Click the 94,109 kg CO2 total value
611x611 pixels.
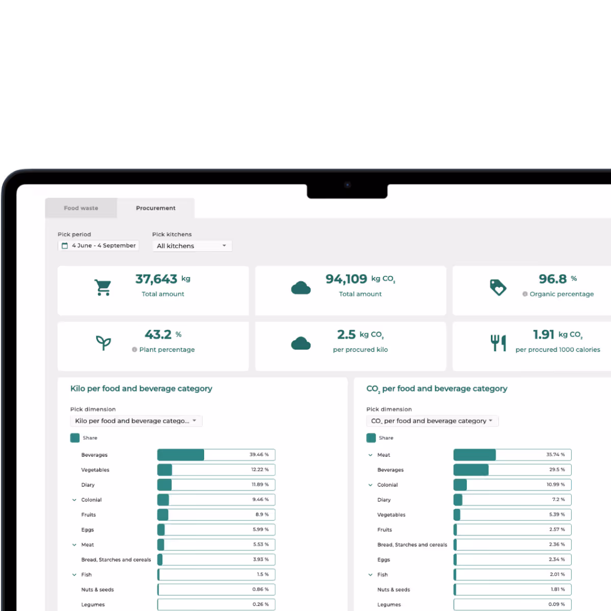pos(360,279)
